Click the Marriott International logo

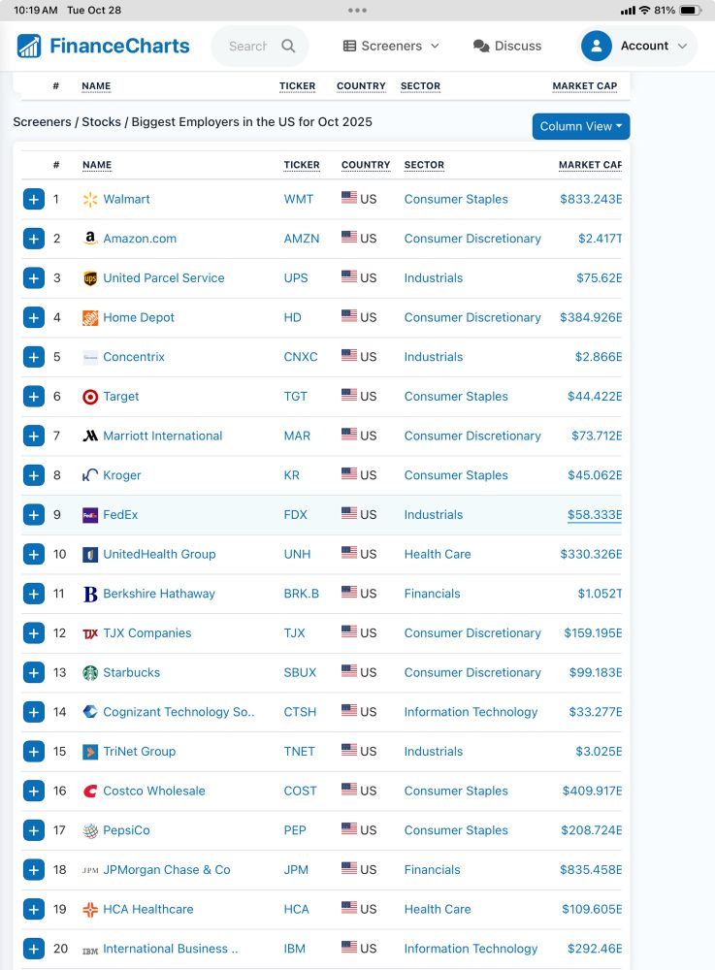[x=90, y=436]
